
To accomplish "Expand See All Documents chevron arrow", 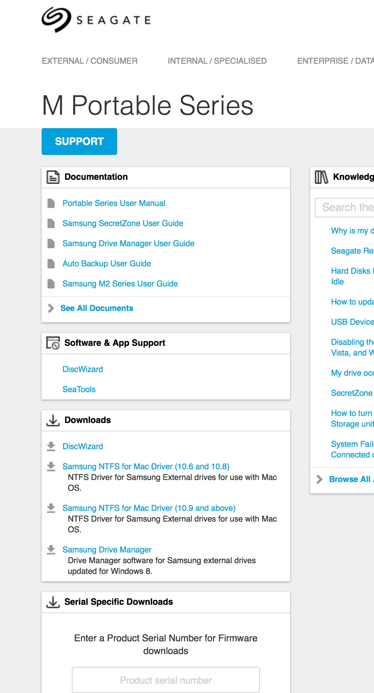I will click(51, 308).
